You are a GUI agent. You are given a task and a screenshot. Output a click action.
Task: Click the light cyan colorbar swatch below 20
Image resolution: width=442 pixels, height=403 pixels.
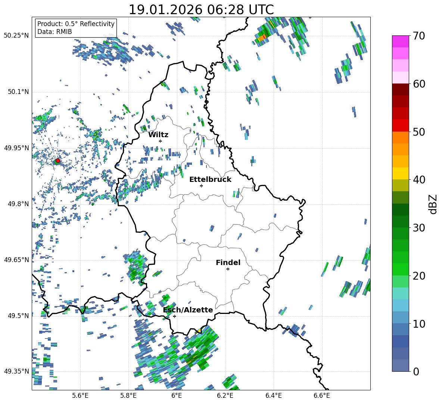[x=400, y=293]
